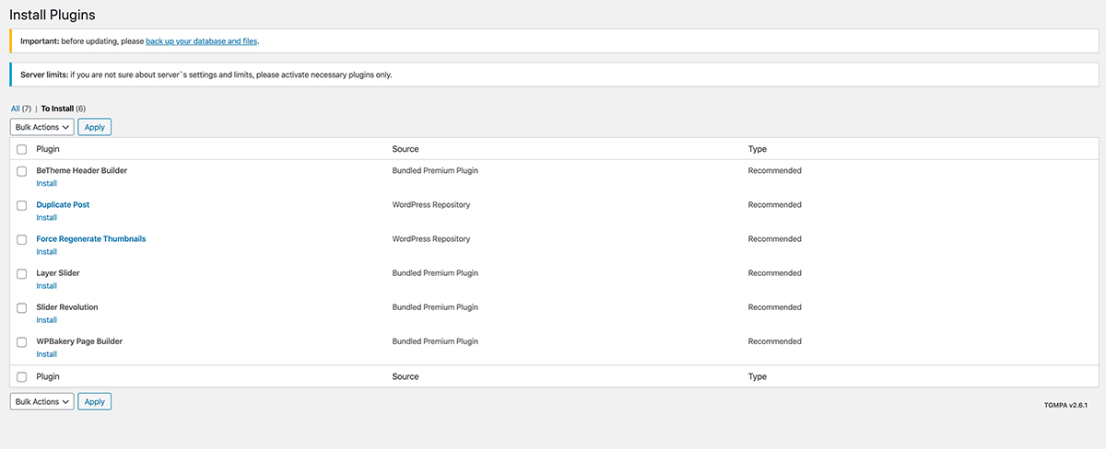Click the Important backup notice text

tap(140, 41)
